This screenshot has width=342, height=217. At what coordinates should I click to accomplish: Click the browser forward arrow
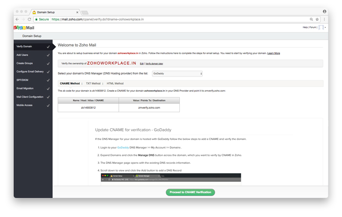[x=23, y=20]
